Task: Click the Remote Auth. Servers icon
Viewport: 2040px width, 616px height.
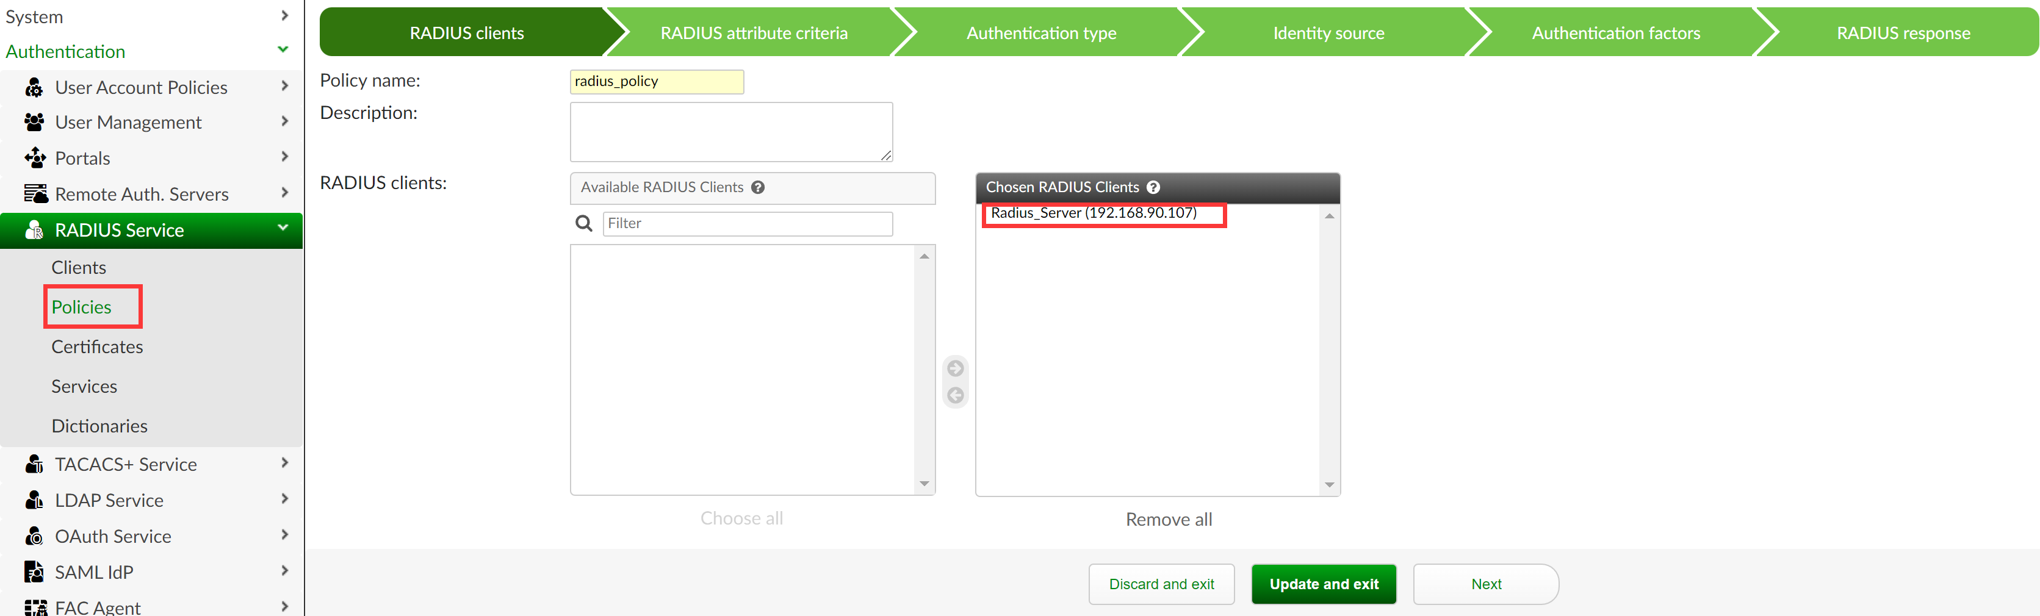Action: coord(35,194)
